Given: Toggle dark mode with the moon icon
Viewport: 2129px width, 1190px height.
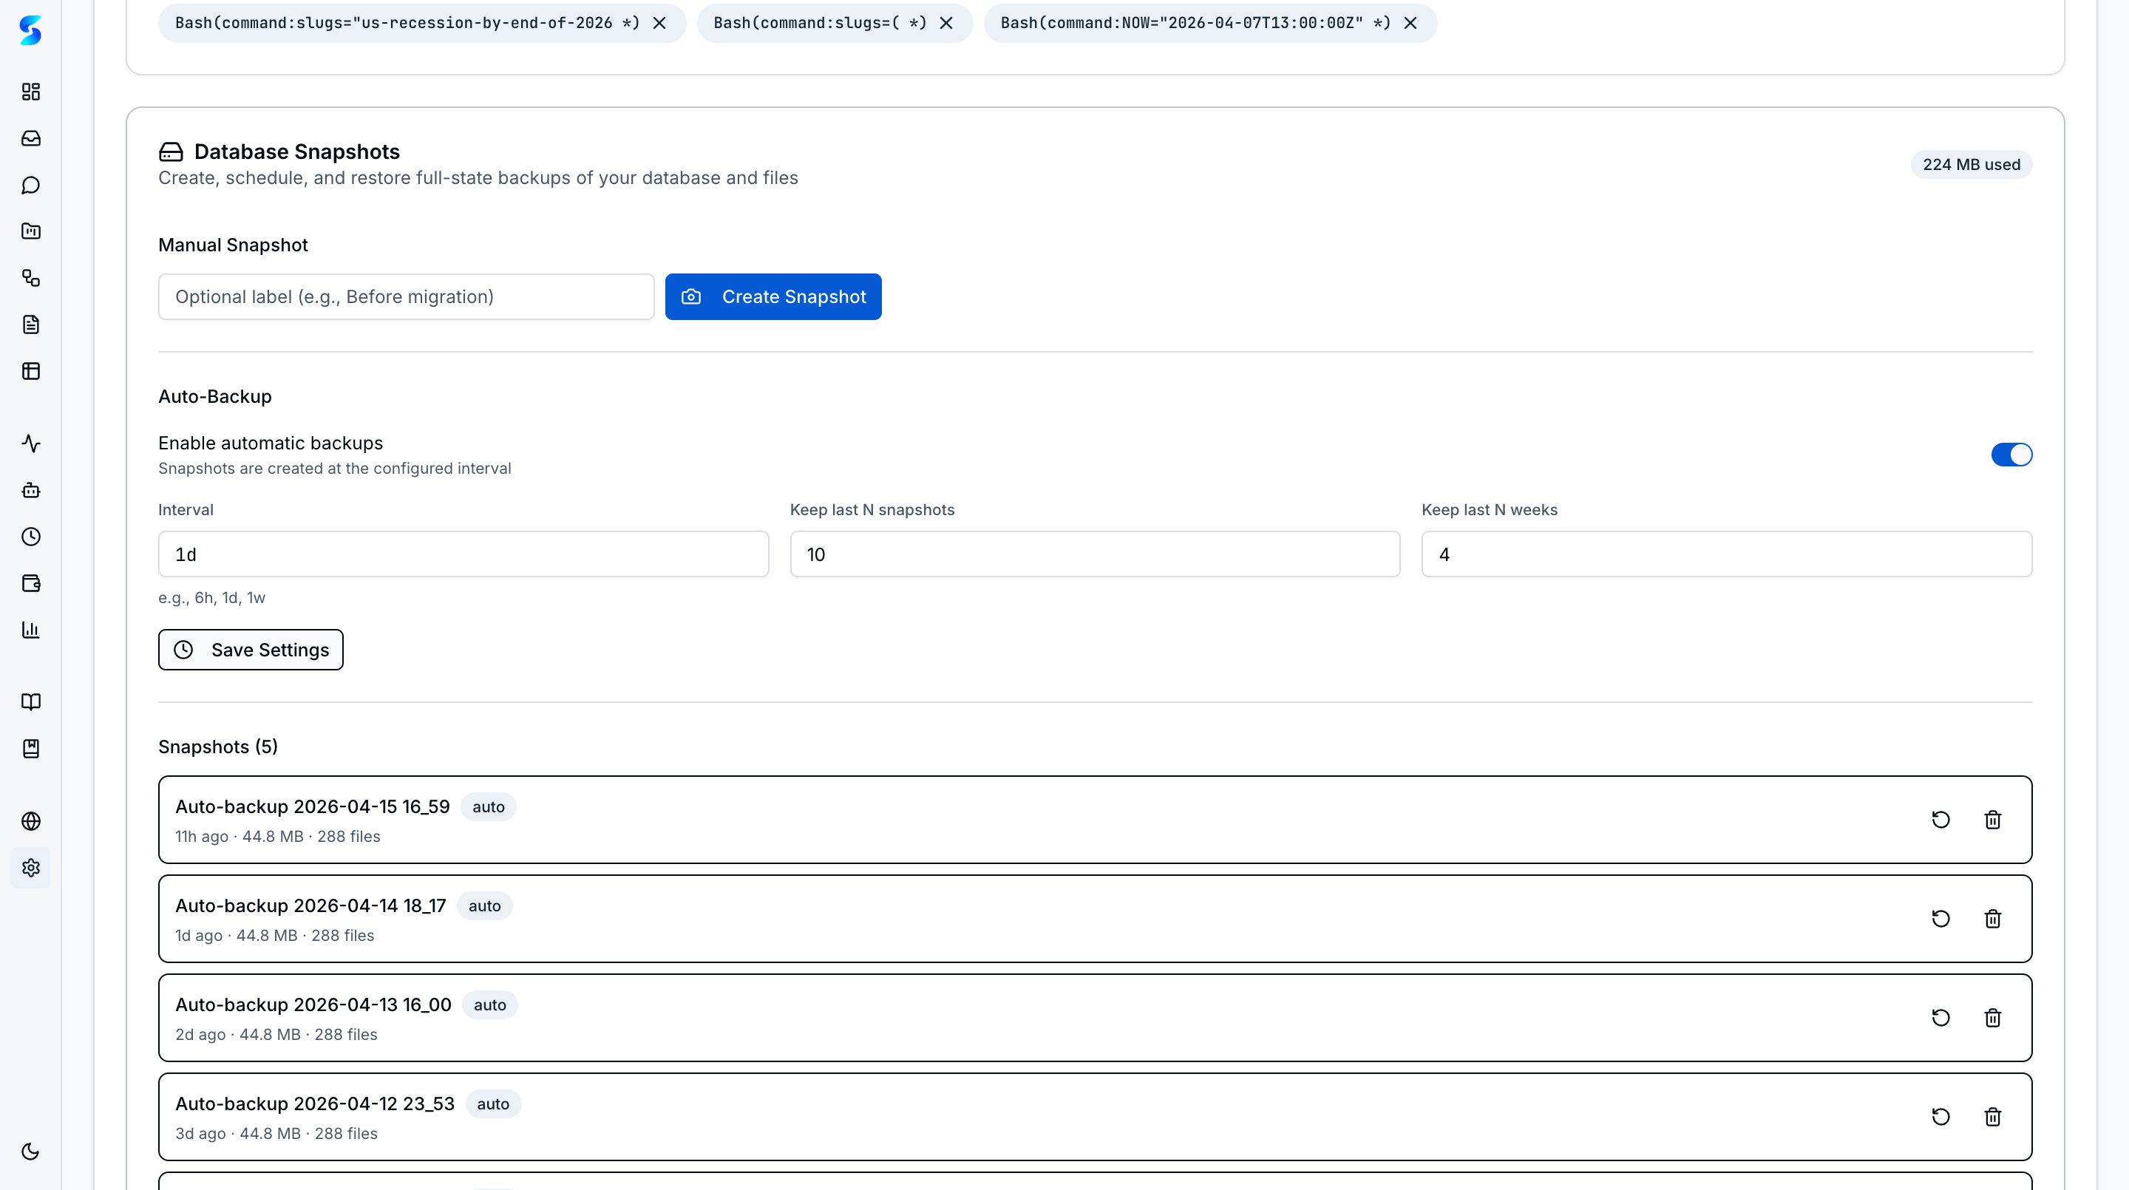Looking at the screenshot, I should click(x=30, y=1151).
